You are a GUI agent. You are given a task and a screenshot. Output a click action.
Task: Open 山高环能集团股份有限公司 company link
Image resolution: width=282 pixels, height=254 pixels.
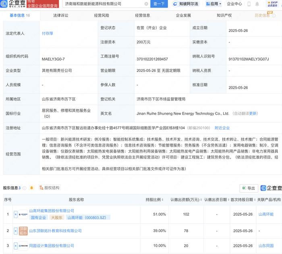pos(52,211)
